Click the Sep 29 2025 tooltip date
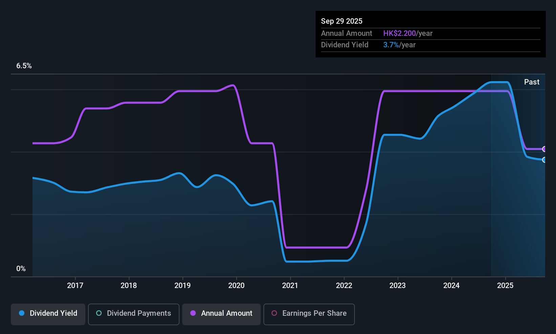The image size is (556, 334). [x=342, y=21]
